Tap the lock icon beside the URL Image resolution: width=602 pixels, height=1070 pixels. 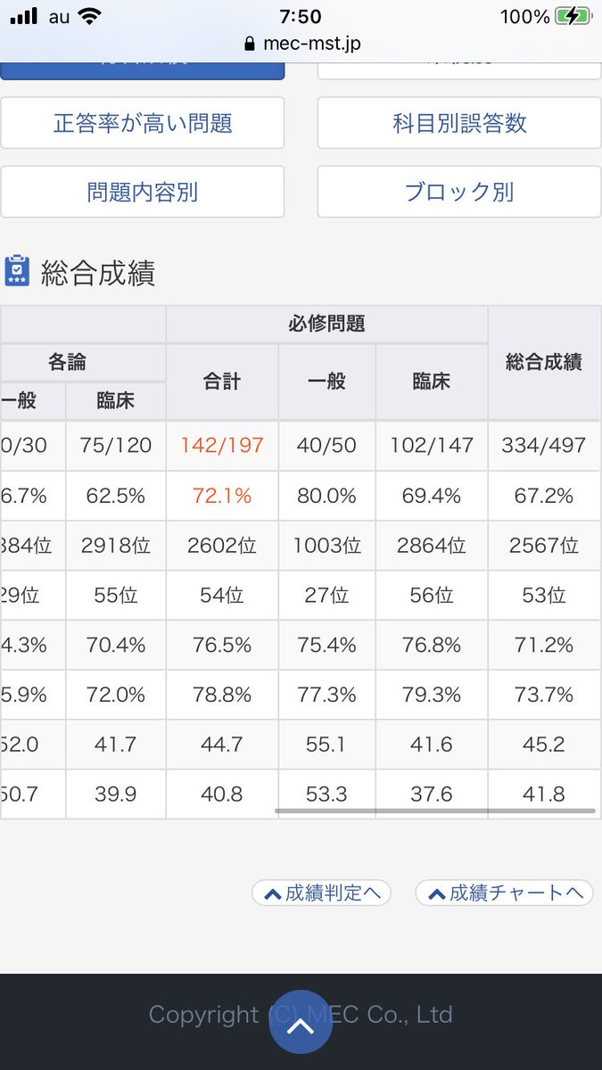click(x=249, y=44)
